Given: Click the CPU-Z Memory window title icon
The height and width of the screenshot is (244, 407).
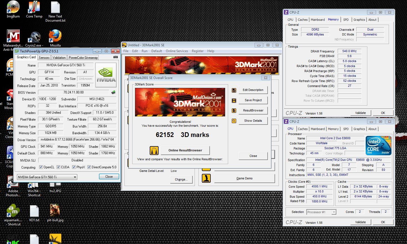Looking at the screenshot, I should tap(286, 12).
